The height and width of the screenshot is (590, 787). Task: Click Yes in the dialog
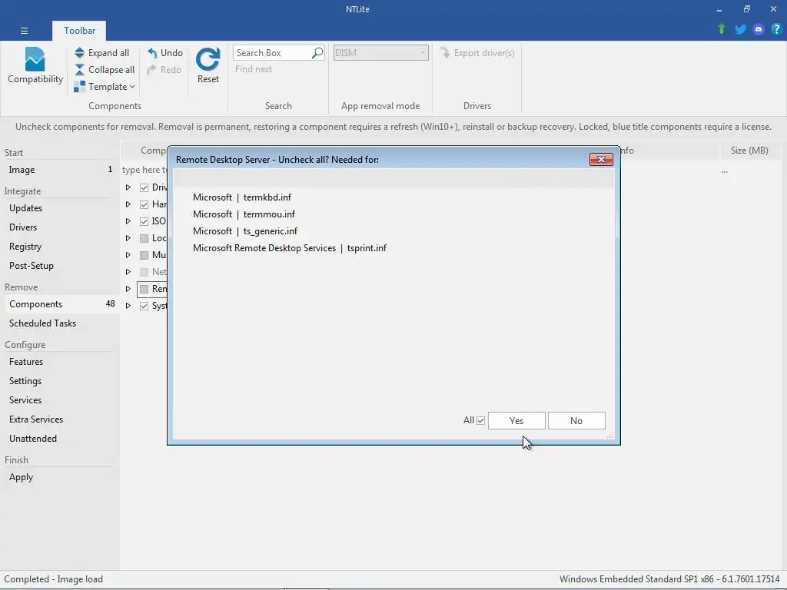tap(516, 420)
